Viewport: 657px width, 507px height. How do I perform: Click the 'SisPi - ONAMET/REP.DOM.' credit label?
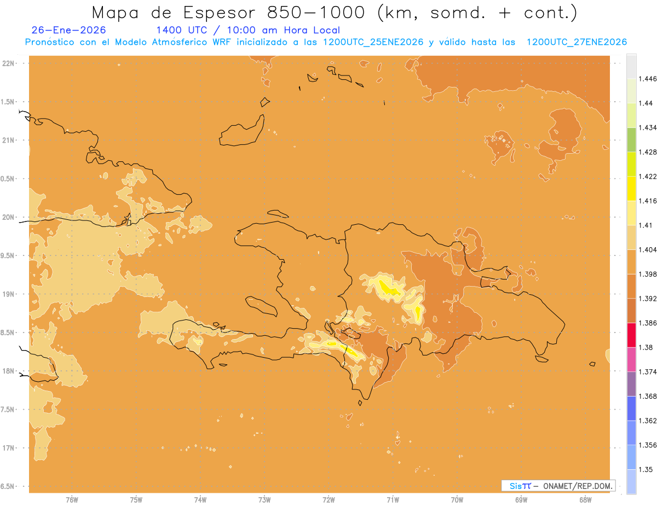(x=558, y=486)
